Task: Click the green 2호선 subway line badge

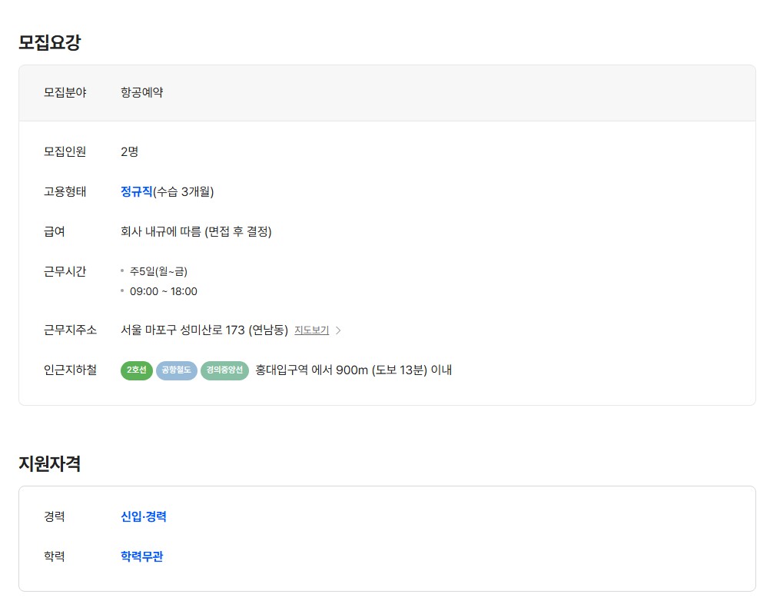Action: point(137,370)
